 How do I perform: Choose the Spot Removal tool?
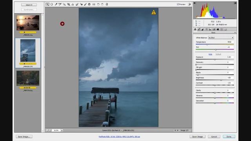click(77, 4)
